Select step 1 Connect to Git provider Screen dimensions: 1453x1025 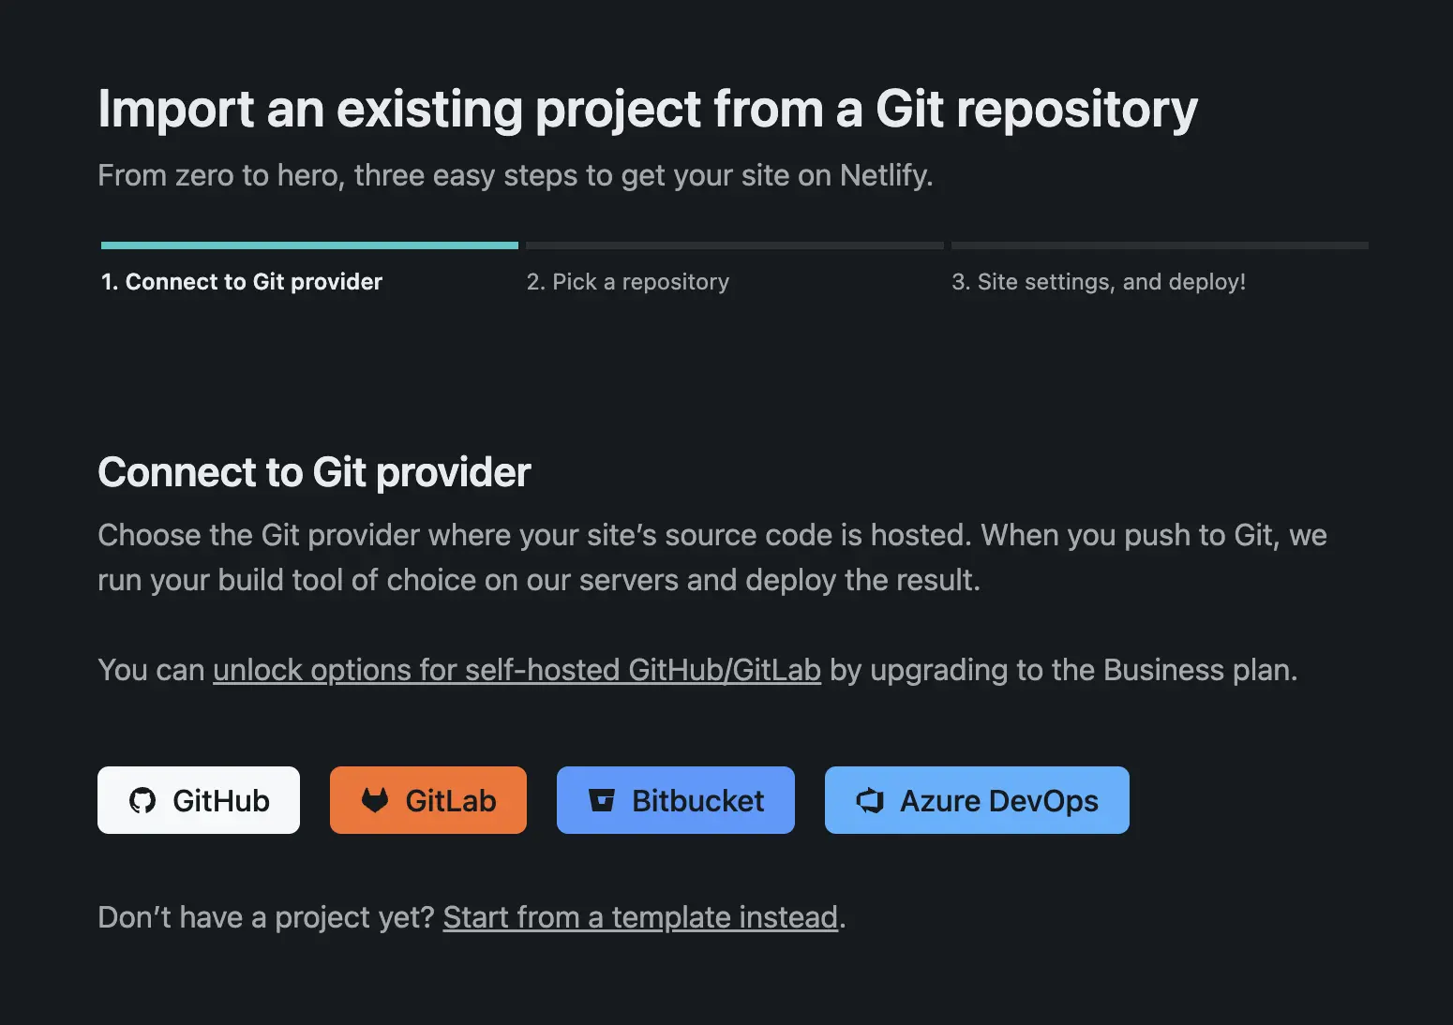coord(240,281)
